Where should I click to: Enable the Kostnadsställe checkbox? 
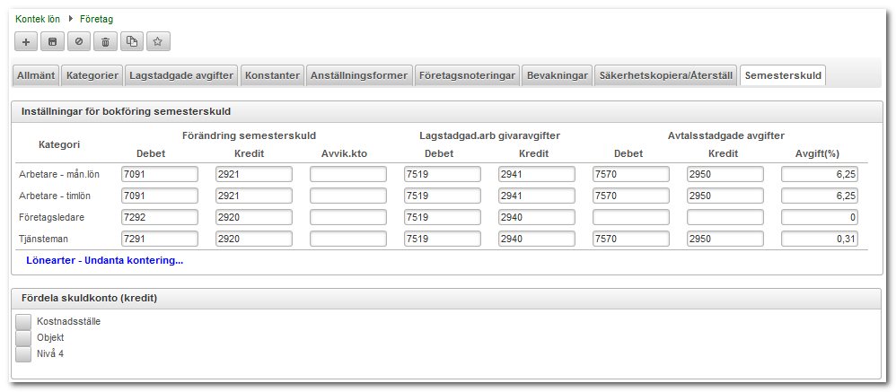23,321
